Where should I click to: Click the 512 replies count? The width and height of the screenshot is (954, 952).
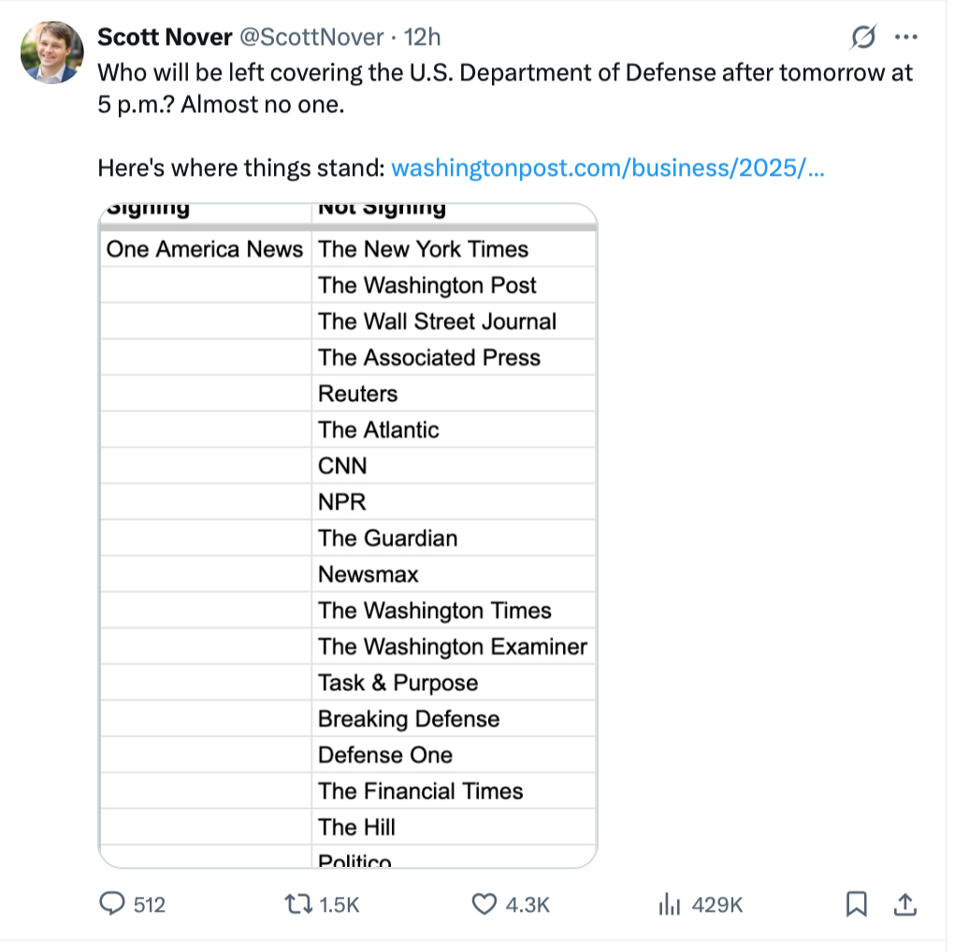[x=150, y=904]
